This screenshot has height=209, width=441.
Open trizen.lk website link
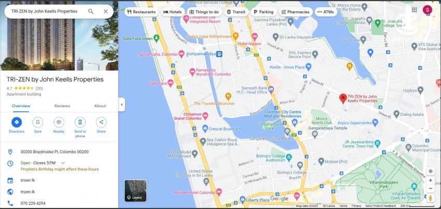point(27,192)
